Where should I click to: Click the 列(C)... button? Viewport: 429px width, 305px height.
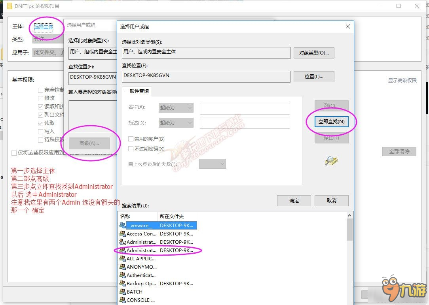pyautogui.click(x=331, y=105)
